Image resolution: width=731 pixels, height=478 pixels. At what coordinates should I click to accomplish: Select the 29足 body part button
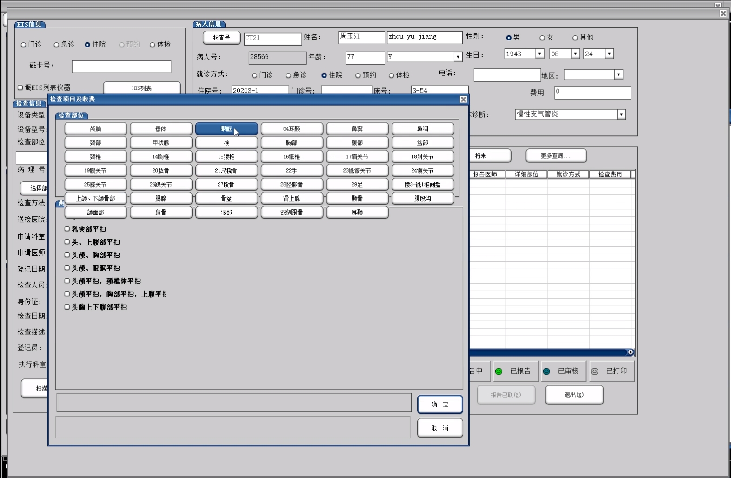tap(357, 185)
